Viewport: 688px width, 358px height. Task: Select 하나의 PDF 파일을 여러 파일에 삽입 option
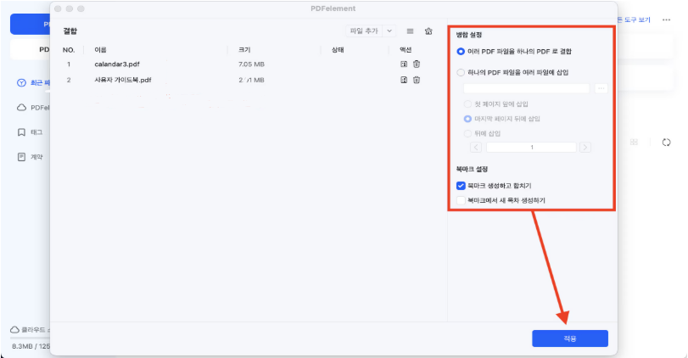point(461,73)
